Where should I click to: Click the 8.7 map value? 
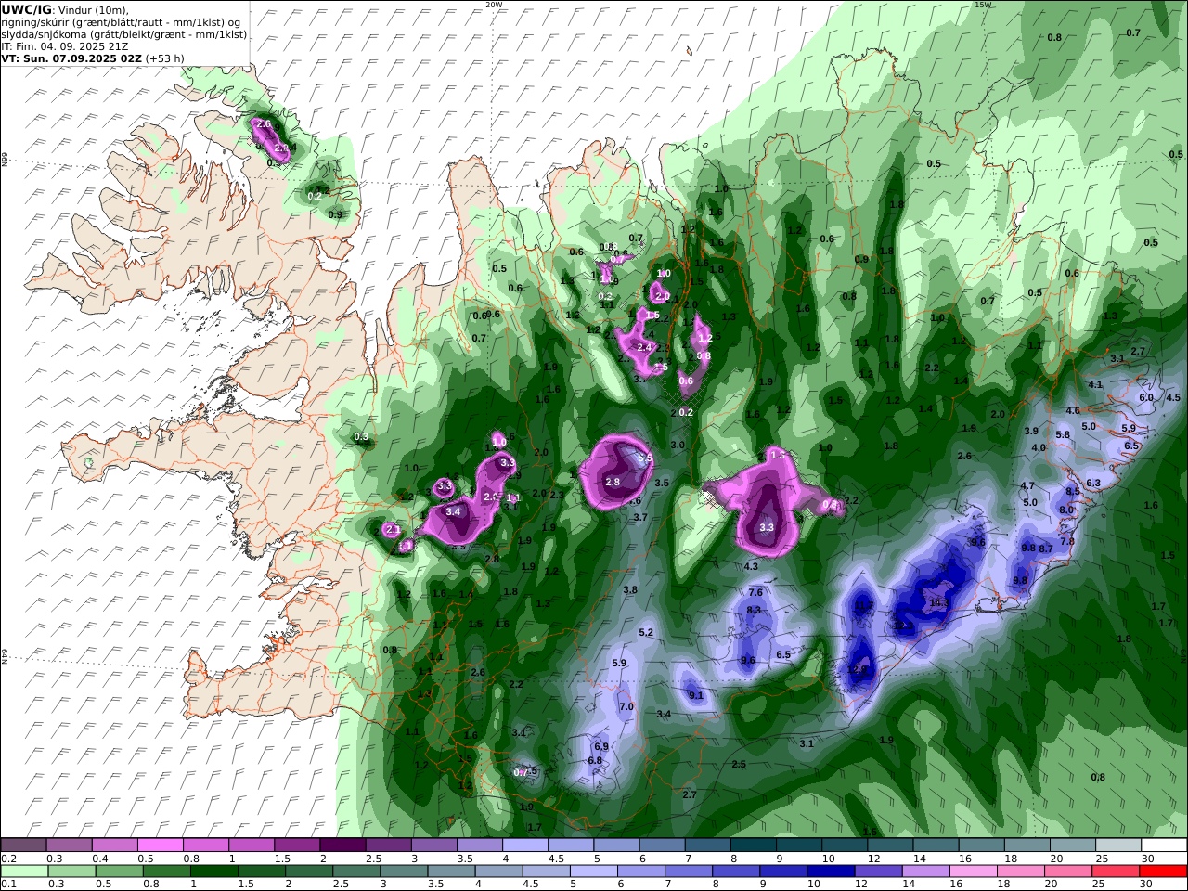point(1046,549)
